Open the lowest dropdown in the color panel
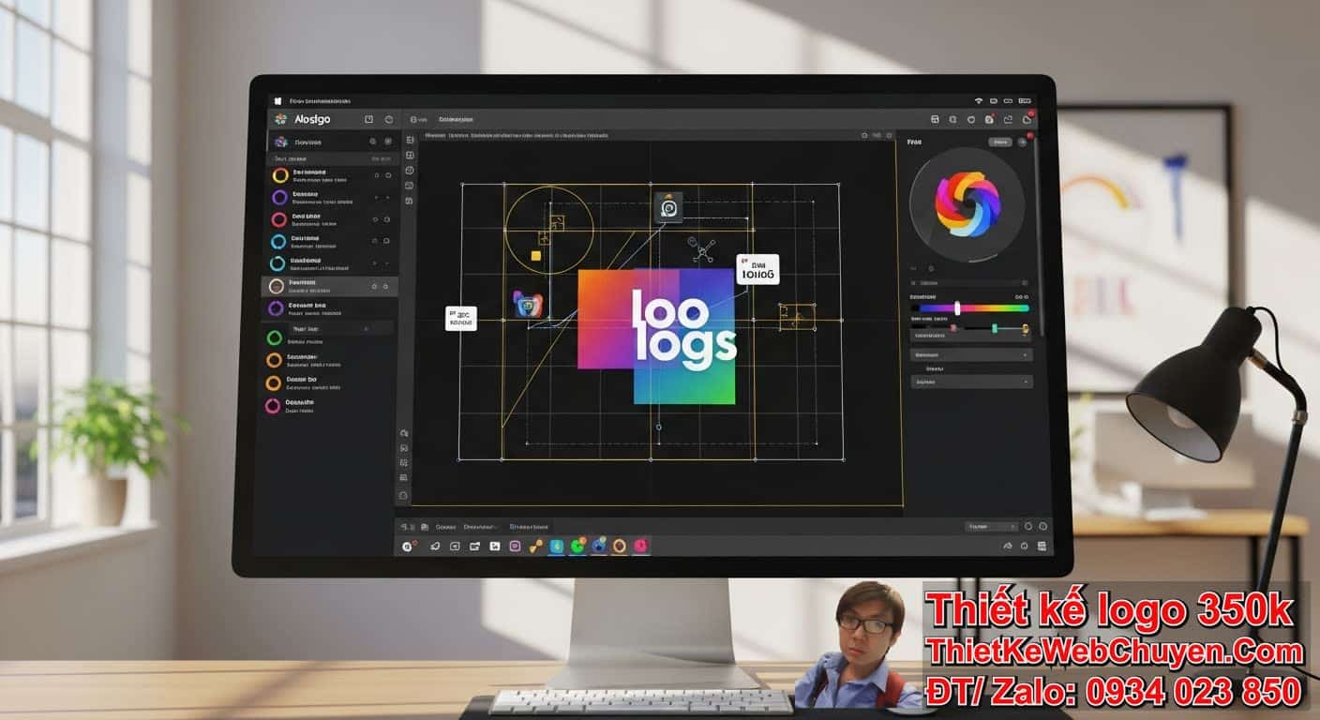This screenshot has height=720, width=1320. click(x=971, y=382)
